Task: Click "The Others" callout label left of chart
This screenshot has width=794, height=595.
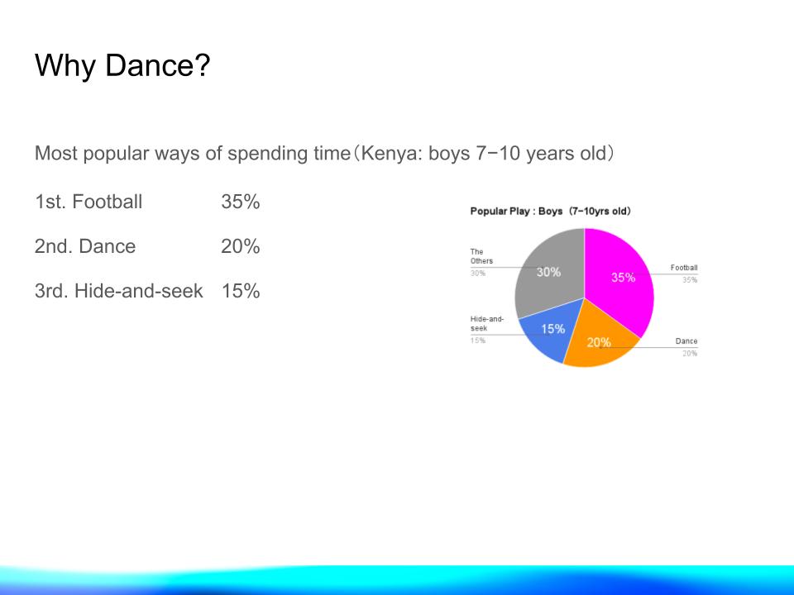Action: [x=481, y=256]
